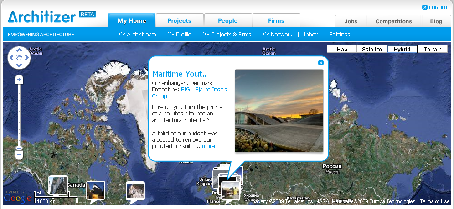Image resolution: width=454 pixels, height=209 pixels.
Task: Go to My Profile
Action: [x=179, y=35]
